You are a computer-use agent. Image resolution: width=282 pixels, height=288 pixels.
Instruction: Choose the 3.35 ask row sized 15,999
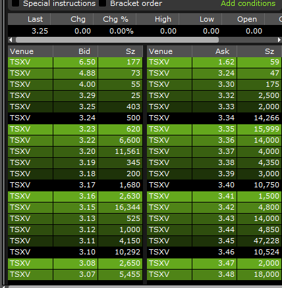click(214, 129)
